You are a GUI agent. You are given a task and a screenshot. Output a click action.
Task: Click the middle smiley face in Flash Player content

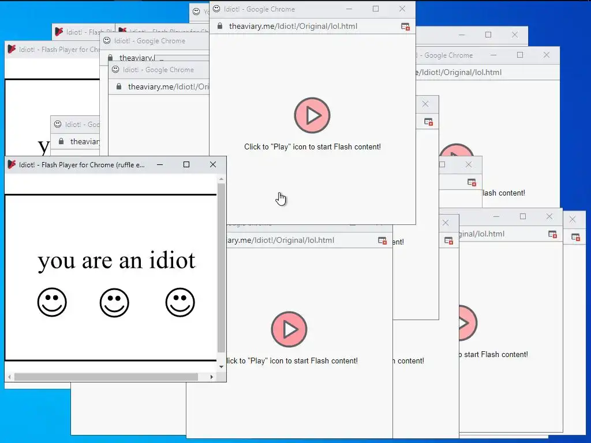115,302
